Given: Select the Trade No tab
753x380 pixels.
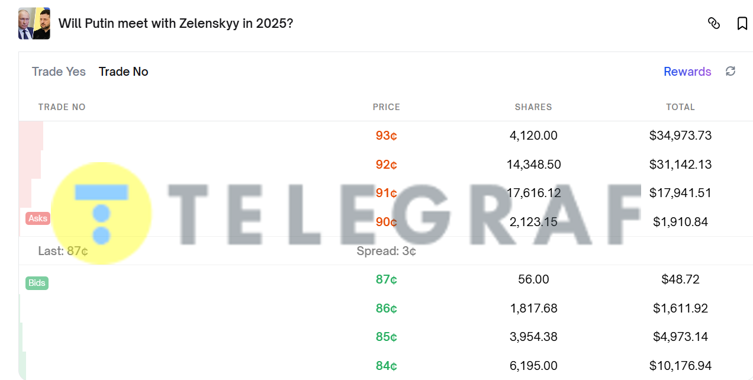Looking at the screenshot, I should tap(123, 72).
